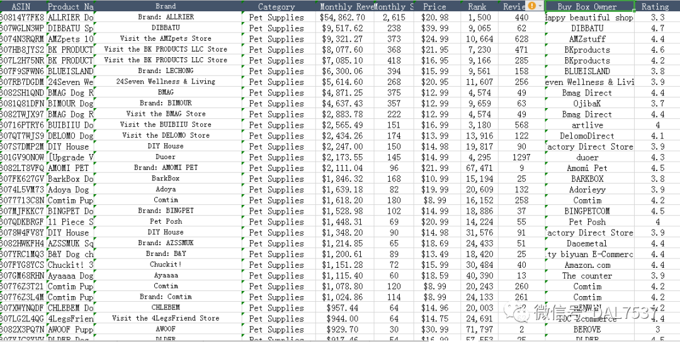
Task: Click the $2,883.78 revenue cell
Action: 344,114
